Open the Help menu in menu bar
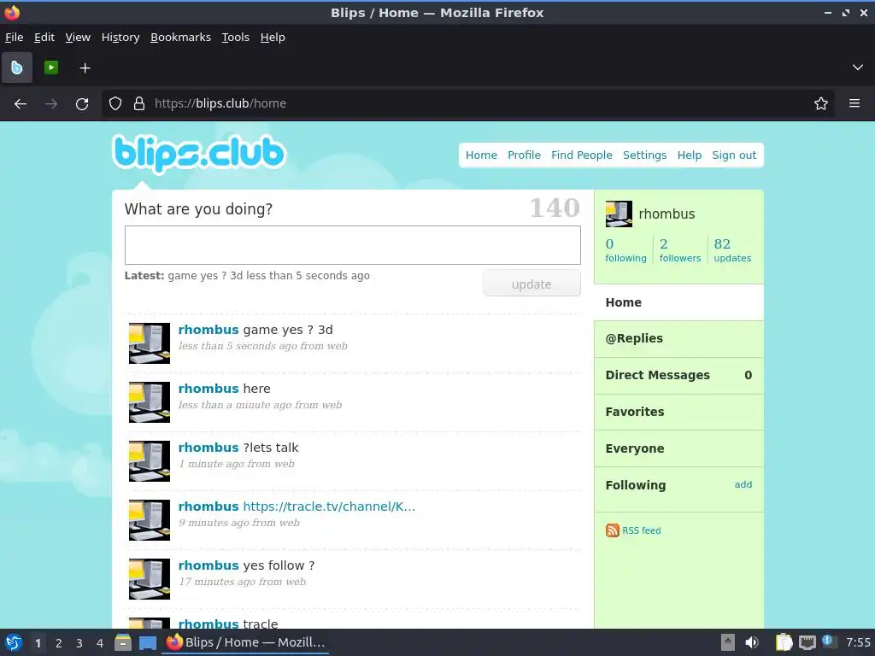875x656 pixels. [x=273, y=38]
